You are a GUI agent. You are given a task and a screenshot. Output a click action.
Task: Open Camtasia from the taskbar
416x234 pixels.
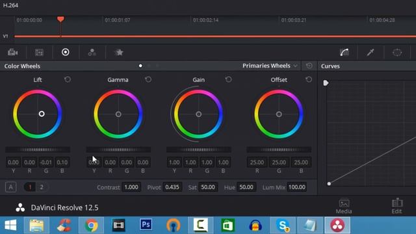click(x=201, y=226)
